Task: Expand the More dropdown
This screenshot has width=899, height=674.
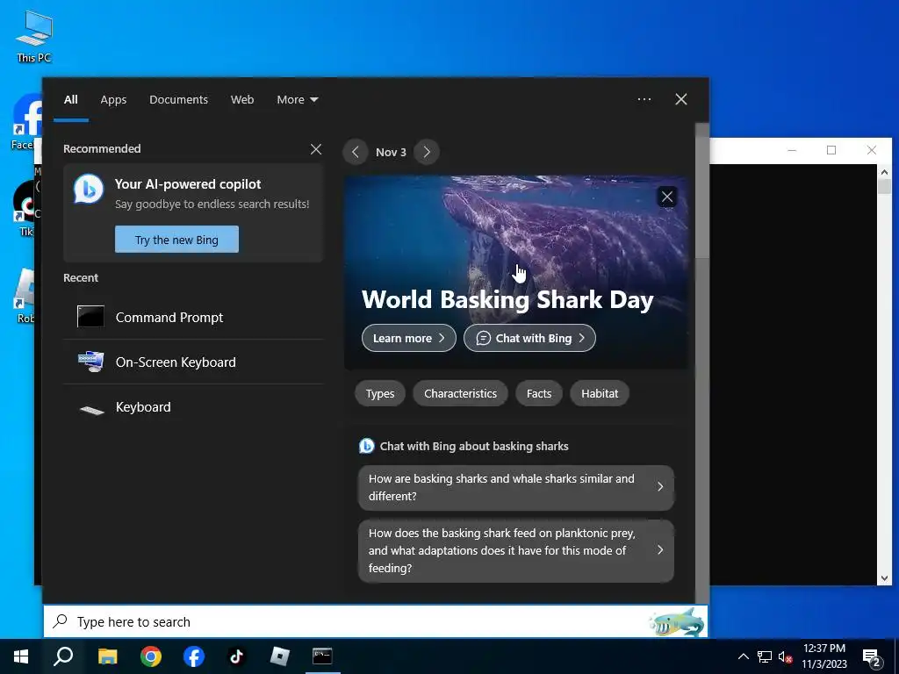Action: [297, 100]
